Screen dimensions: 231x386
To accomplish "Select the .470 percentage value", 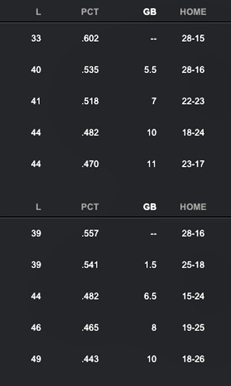I will tap(90, 164).
